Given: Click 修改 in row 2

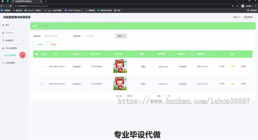Looking at the screenshot, I should click(232, 84).
